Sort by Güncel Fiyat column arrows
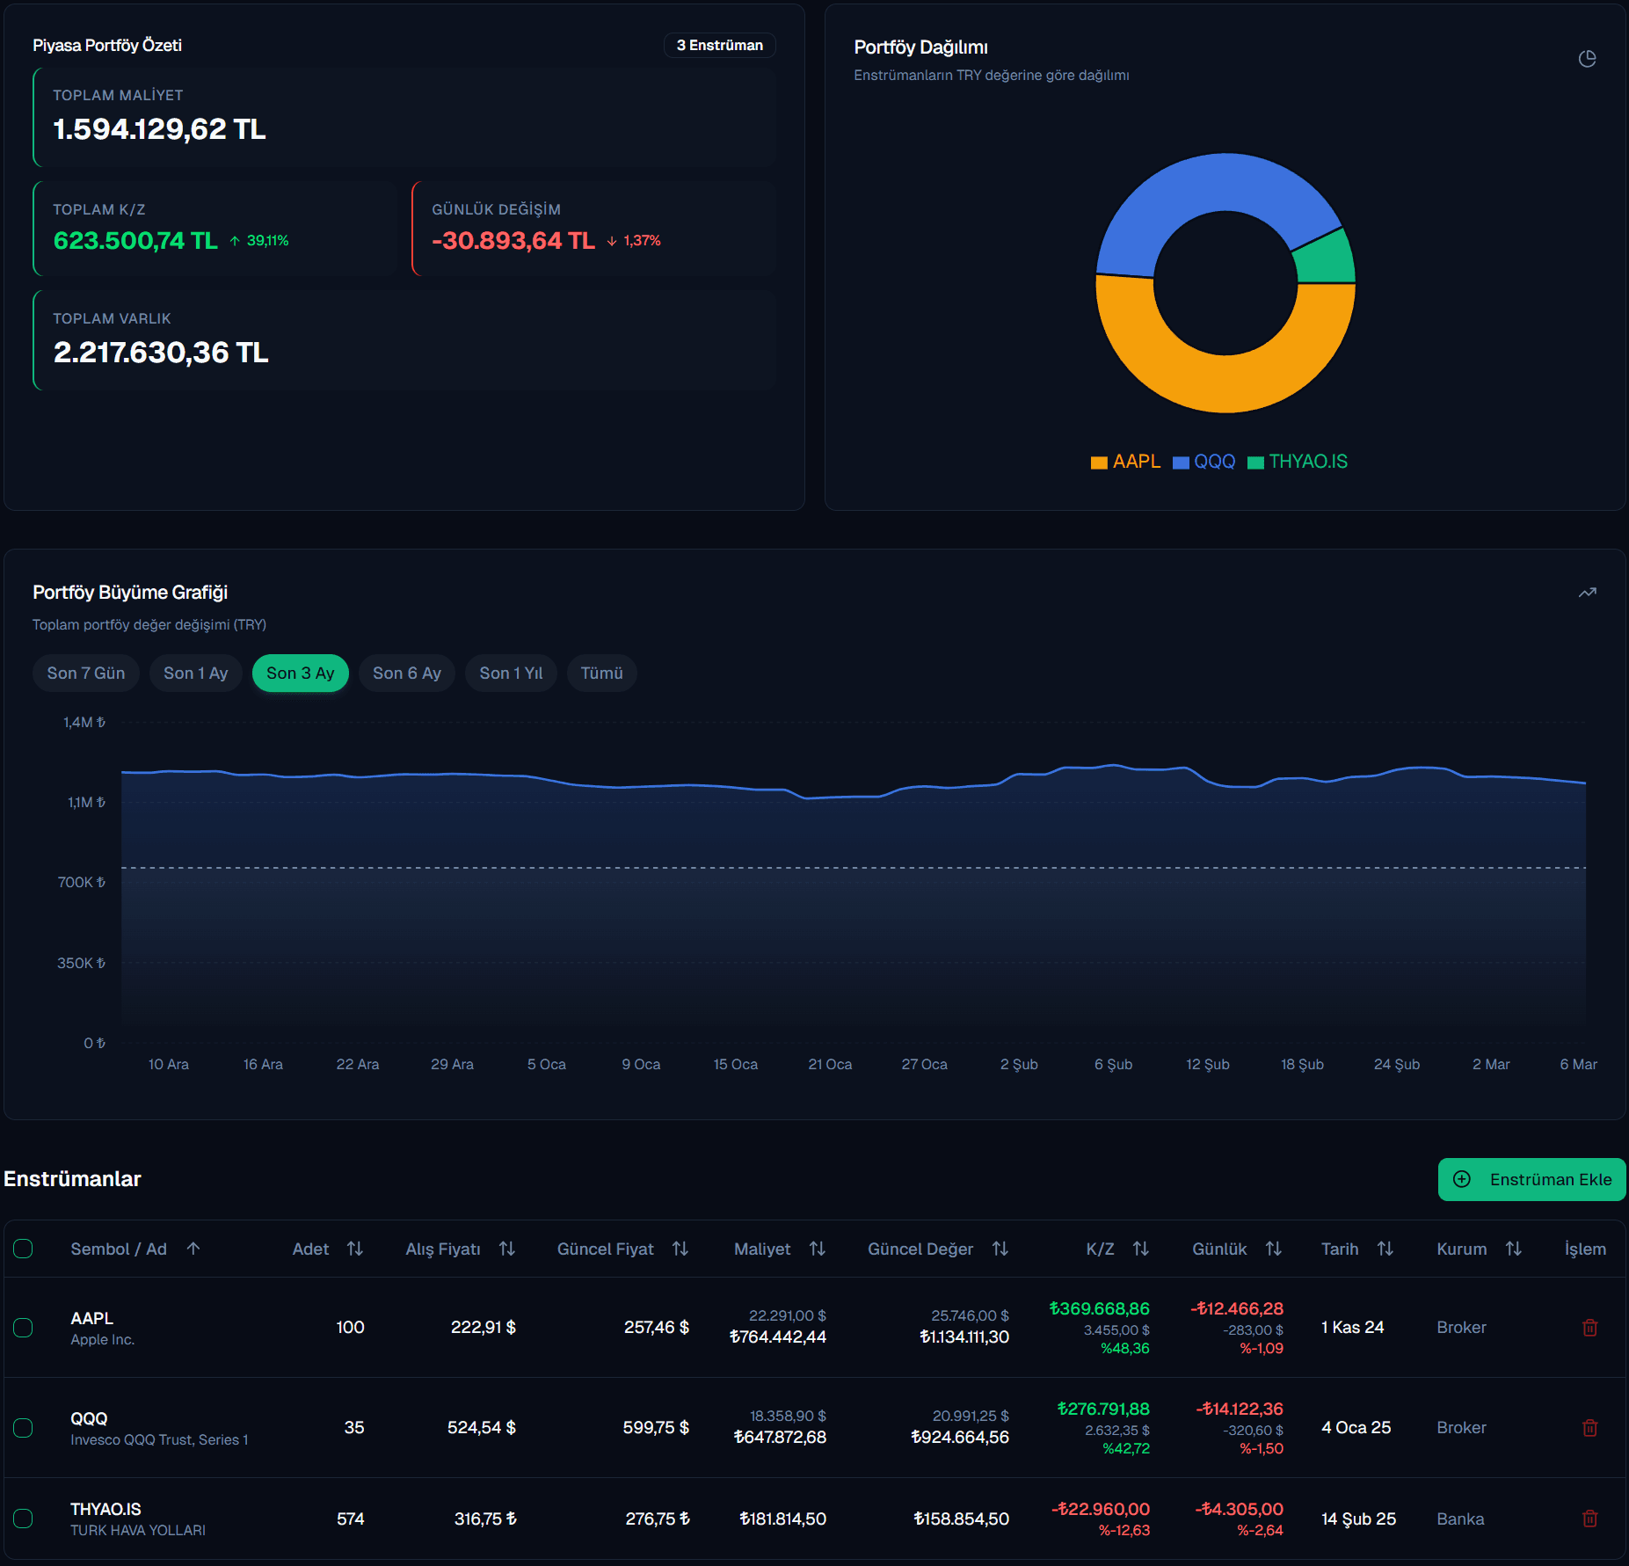Image resolution: width=1629 pixels, height=1566 pixels. coord(680,1249)
